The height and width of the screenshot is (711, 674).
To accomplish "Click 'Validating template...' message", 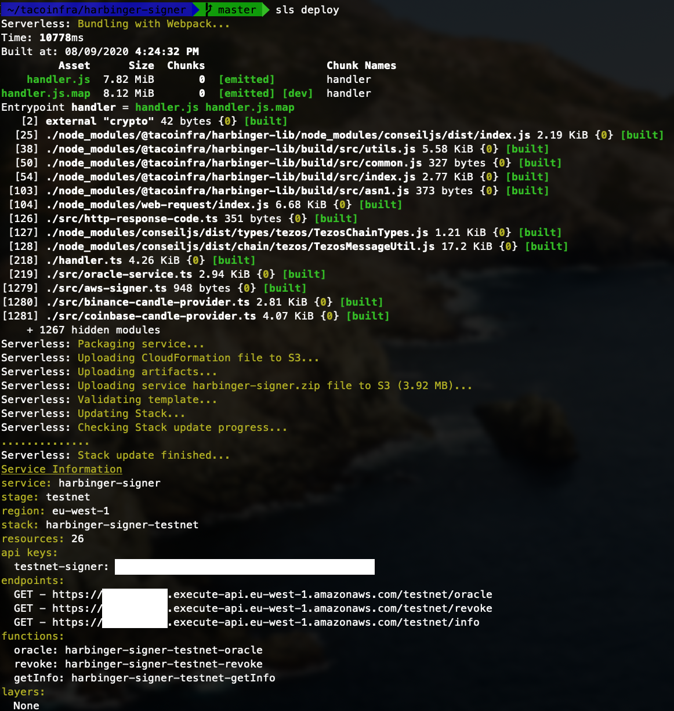I will [147, 400].
